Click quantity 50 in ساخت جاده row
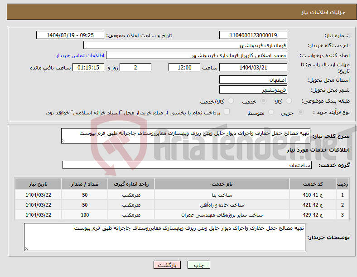Image resolution: width=357 pixels, height=277 pixels. [85, 205]
